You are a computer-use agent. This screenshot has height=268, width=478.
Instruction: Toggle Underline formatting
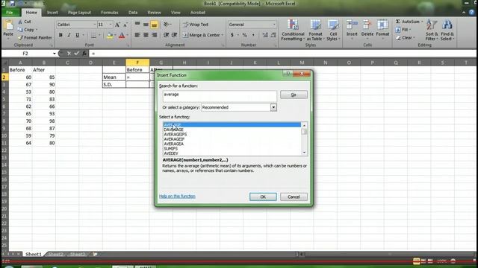pyautogui.click(x=78, y=35)
